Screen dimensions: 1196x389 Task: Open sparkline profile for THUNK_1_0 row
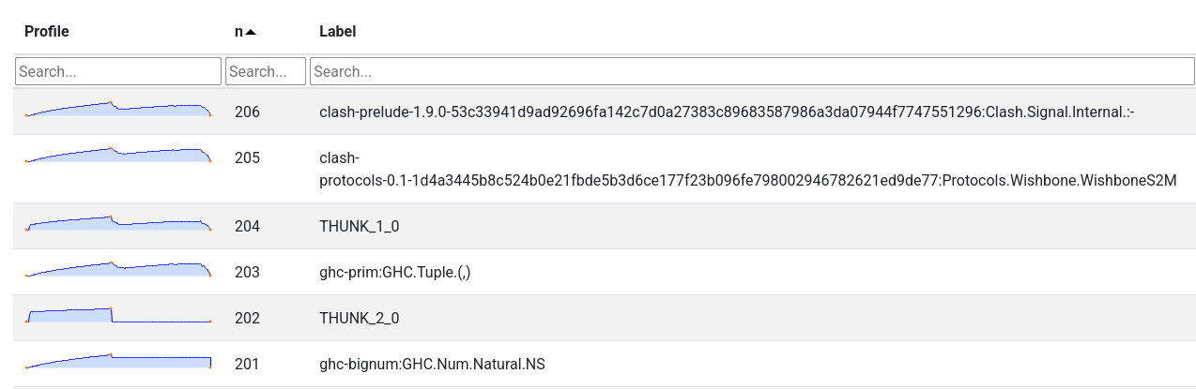point(118,224)
